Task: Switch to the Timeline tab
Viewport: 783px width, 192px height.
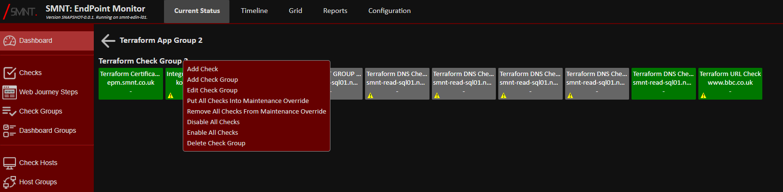Action: tap(254, 11)
